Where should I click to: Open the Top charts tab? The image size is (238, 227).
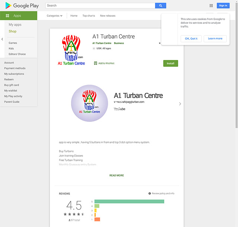pos(89,16)
